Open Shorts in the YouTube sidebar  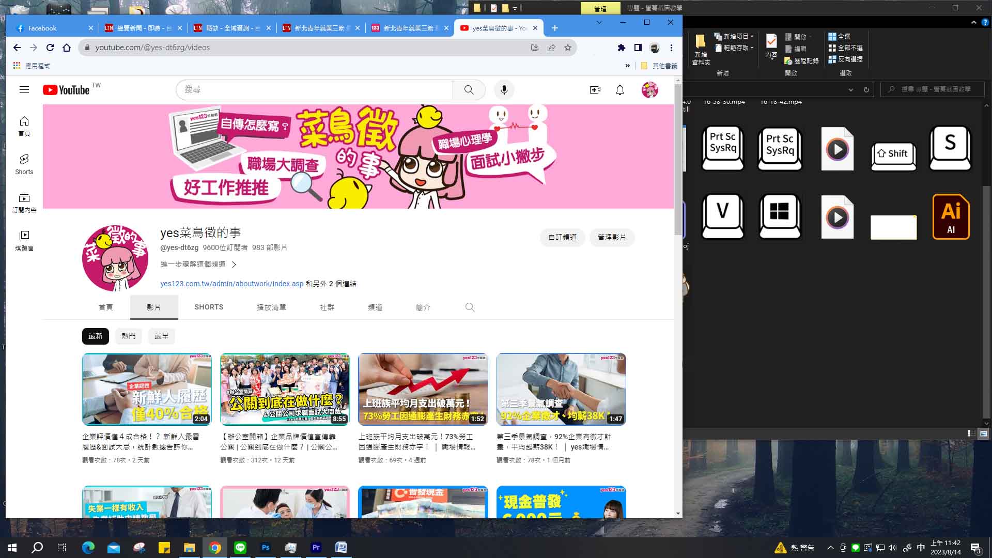[x=24, y=164]
